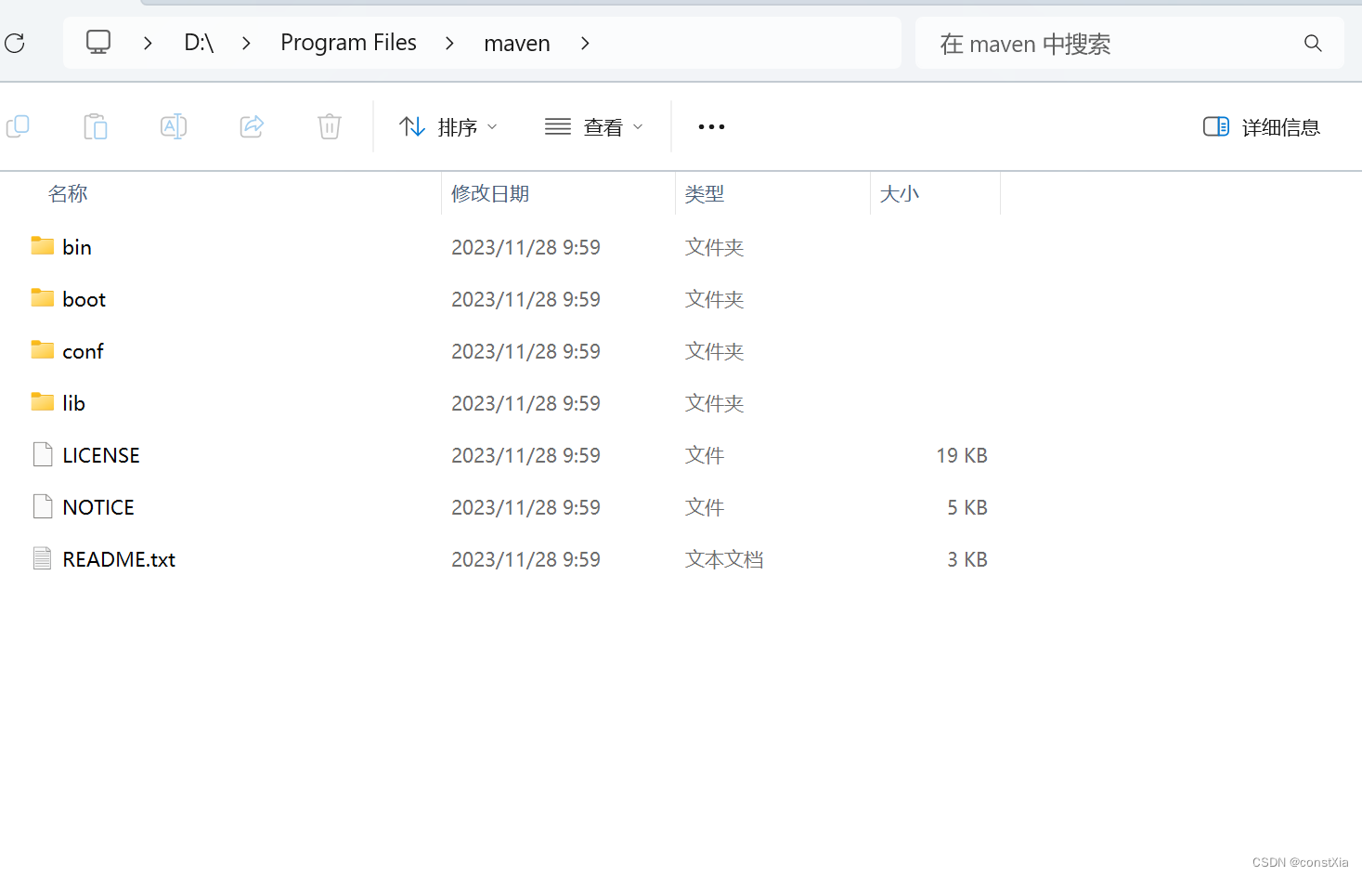The width and height of the screenshot is (1362, 876).
Task: Click the 文件 type of NOTICE
Action: tap(705, 507)
